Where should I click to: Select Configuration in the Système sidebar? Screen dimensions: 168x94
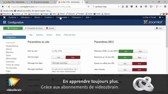pyautogui.click(x=14, y=37)
